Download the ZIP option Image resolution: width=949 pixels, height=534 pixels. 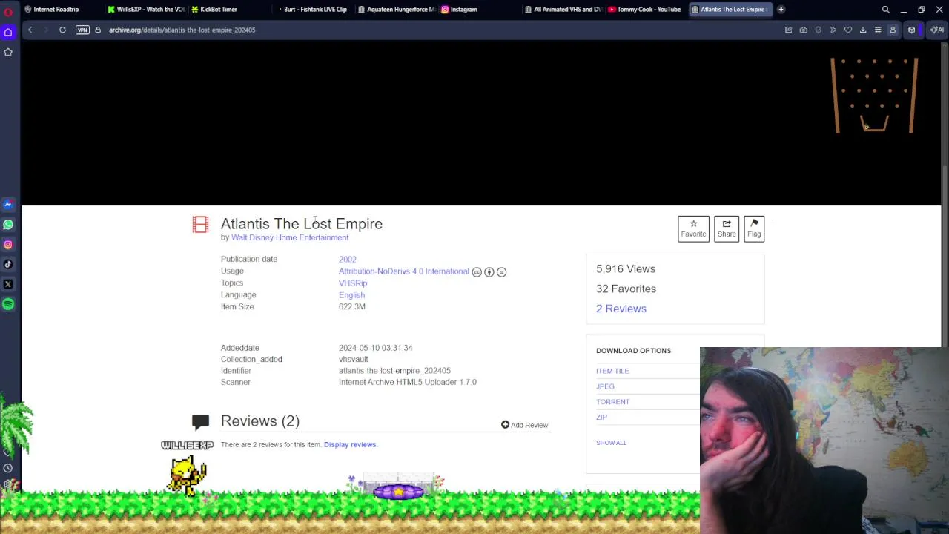[x=601, y=418]
